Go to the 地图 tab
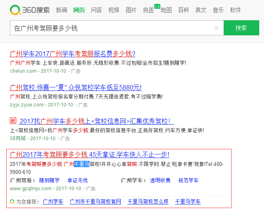The image size is (264, 214). (x=166, y=10)
